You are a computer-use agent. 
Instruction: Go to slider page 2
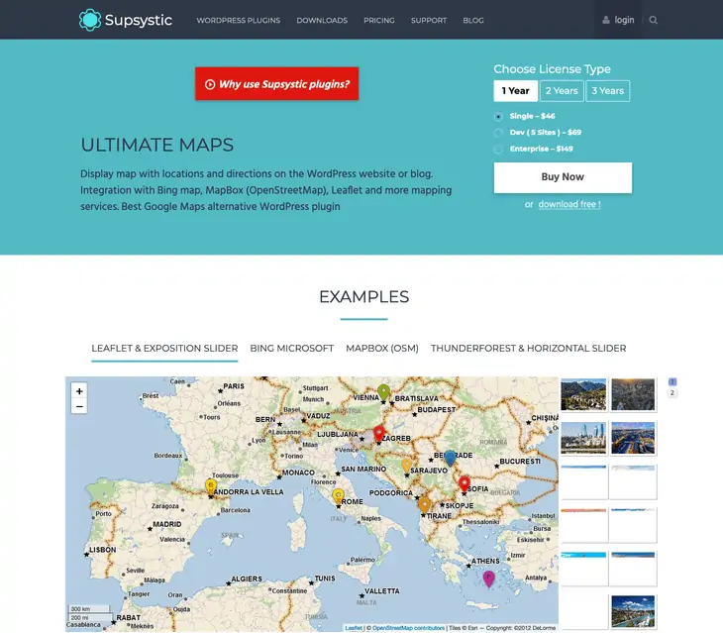pyautogui.click(x=672, y=393)
